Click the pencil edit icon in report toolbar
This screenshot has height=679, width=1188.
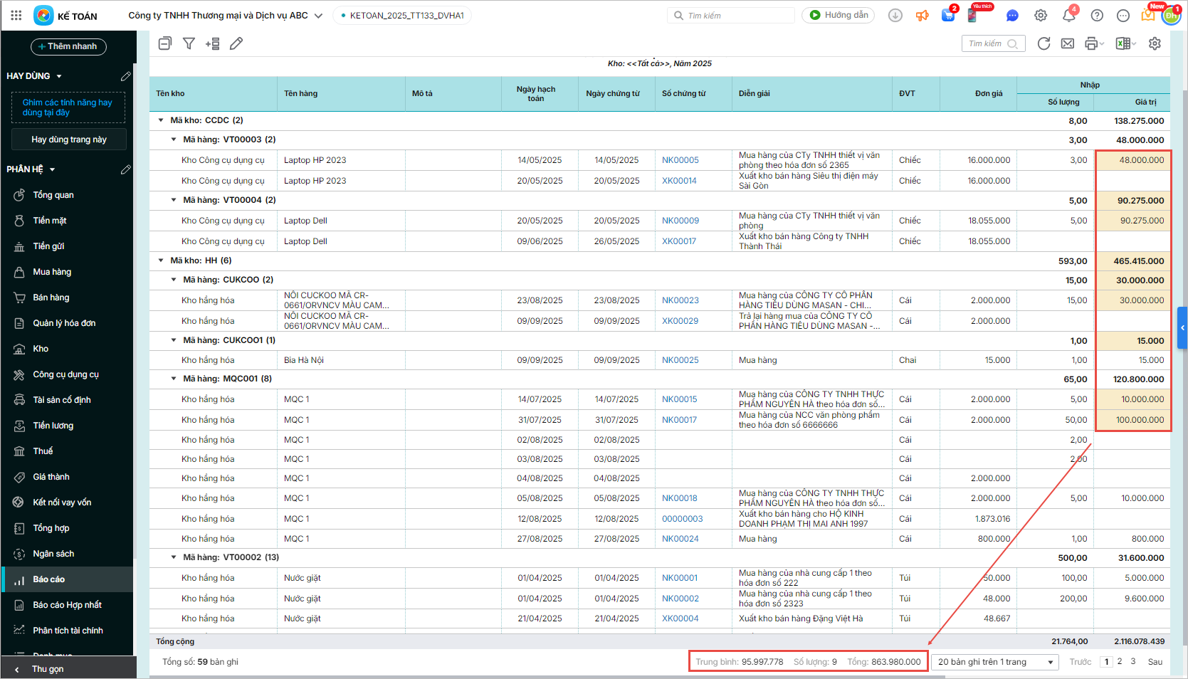click(236, 43)
